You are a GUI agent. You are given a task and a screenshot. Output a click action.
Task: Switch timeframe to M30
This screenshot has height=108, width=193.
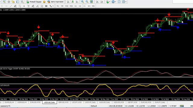(71, 6)
